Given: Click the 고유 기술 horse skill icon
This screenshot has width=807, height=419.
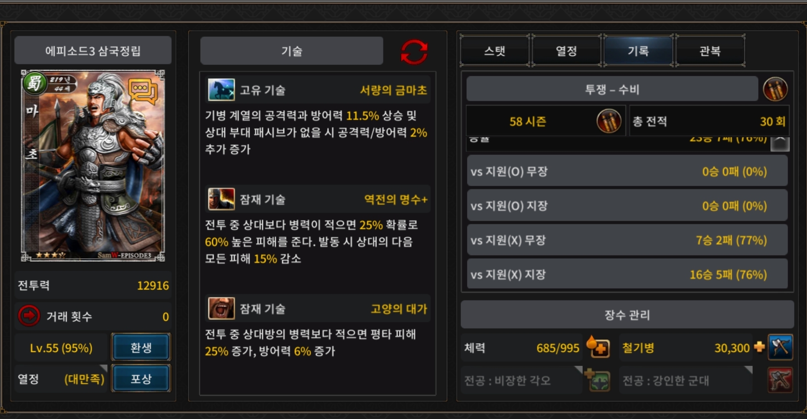Looking at the screenshot, I should [x=221, y=90].
